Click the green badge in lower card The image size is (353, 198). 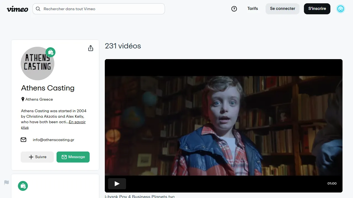[x=23, y=186]
